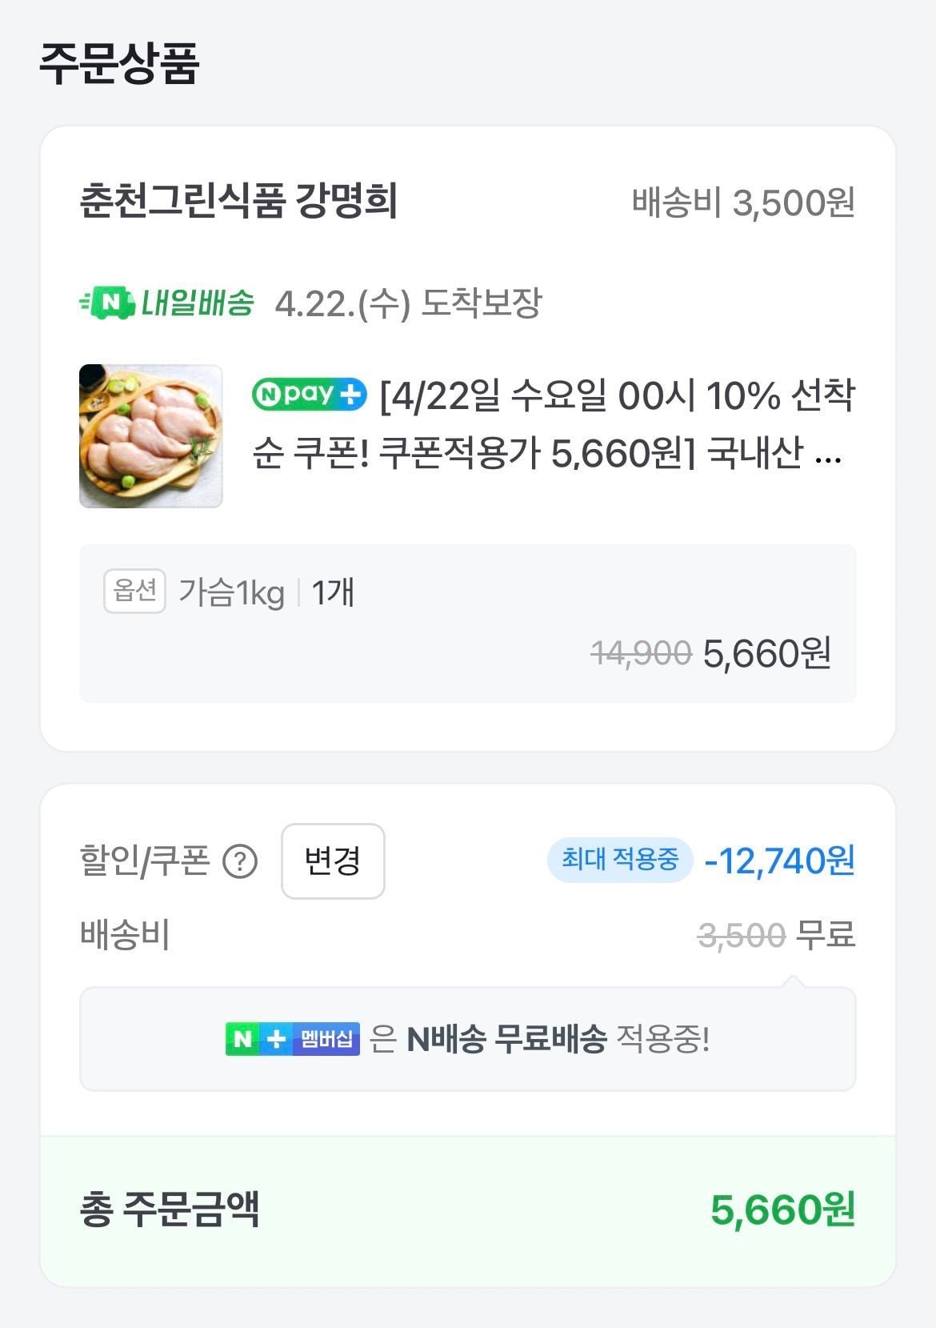Click the 배송비 3,500원 header label

743,203
